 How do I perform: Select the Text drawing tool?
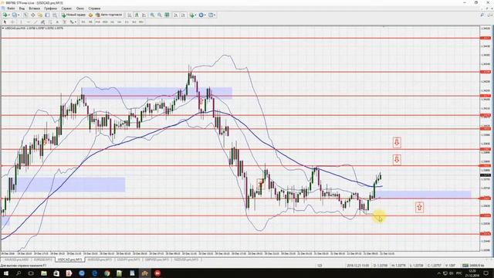(57, 22)
